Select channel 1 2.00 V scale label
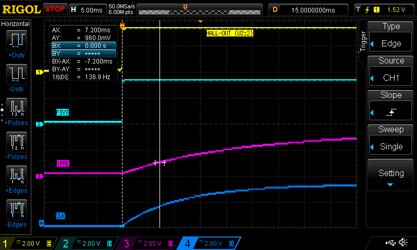The height and width of the screenshot is (250, 417). pyautogui.click(x=31, y=243)
